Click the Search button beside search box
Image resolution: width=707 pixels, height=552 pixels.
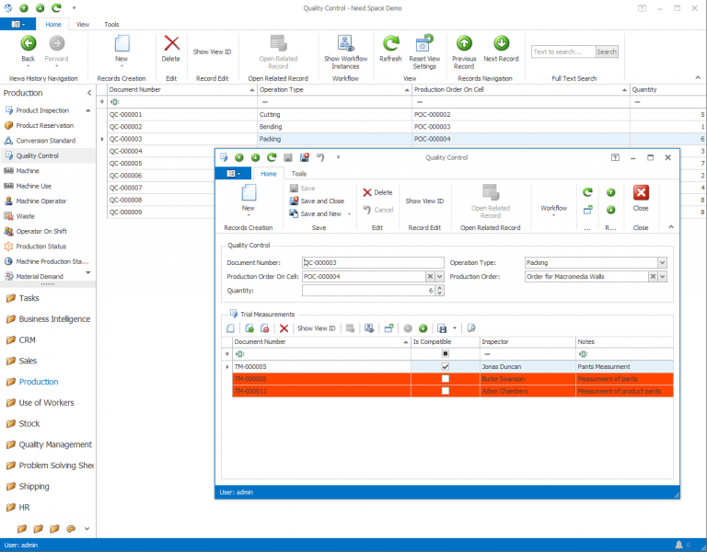point(607,52)
